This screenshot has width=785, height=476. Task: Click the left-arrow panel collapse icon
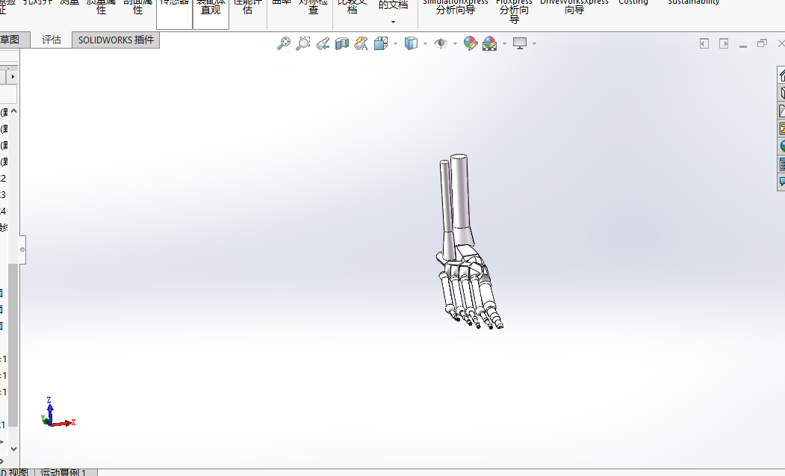coord(704,43)
